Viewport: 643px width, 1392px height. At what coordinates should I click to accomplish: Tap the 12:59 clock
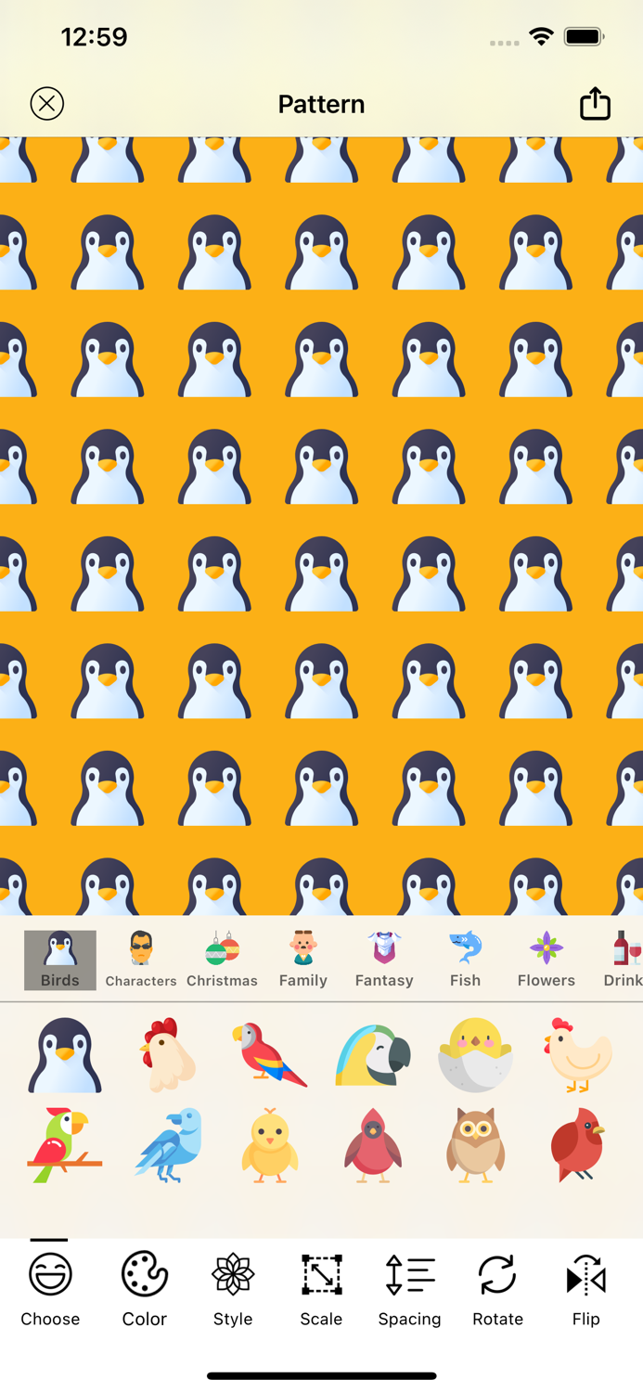point(94,37)
